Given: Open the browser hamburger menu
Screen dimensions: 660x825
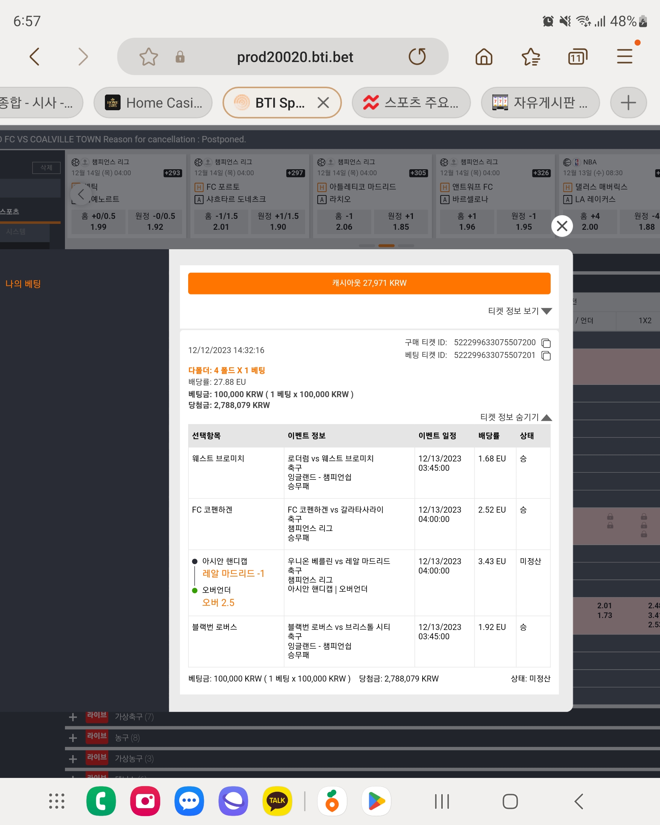Looking at the screenshot, I should click(625, 57).
